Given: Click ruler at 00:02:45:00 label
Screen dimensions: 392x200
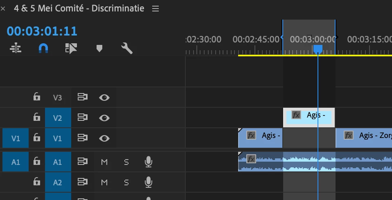Looking at the screenshot, I should (x=256, y=40).
